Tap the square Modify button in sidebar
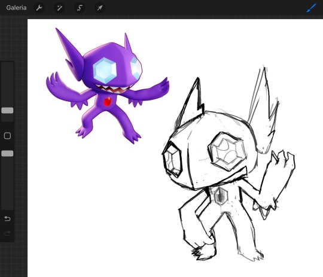The image size is (323, 277). coord(7,136)
